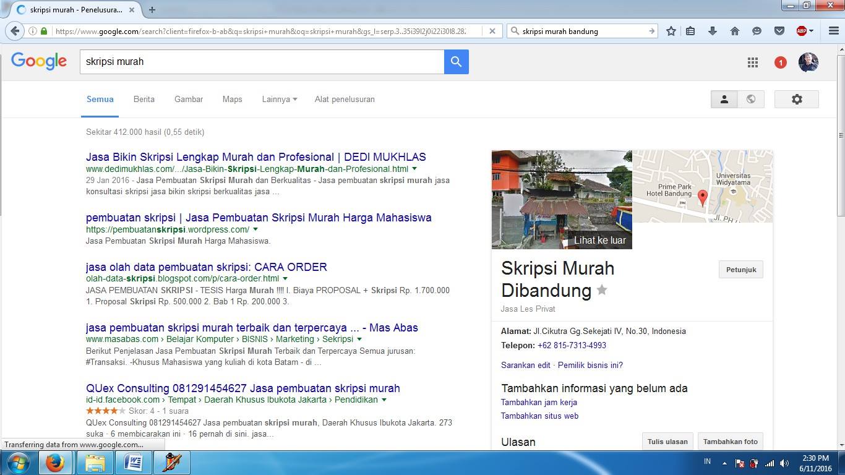Switch to the Berita tab
845x475 pixels.
click(x=144, y=99)
